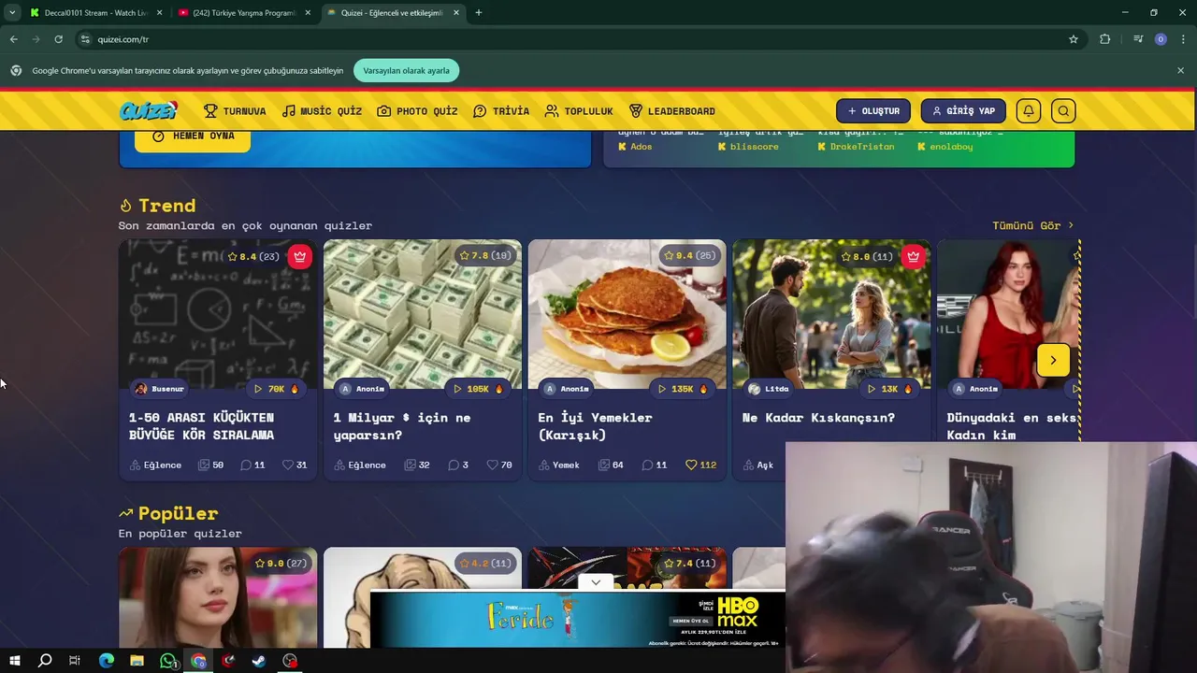
Task: Open Microsoft Edge from taskbar
Action: [106, 661]
